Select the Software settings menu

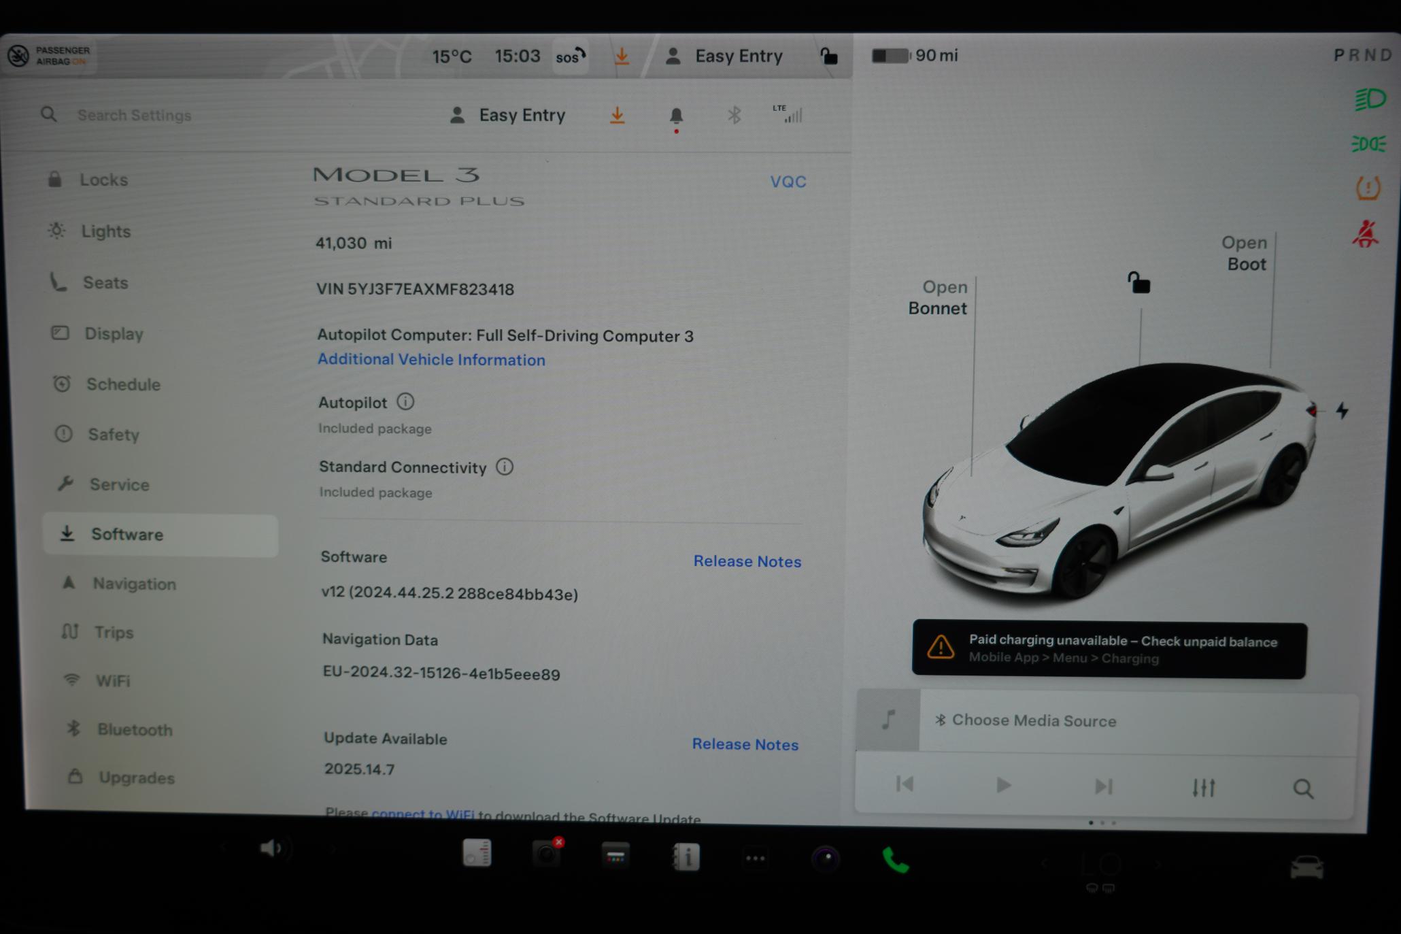click(x=161, y=535)
